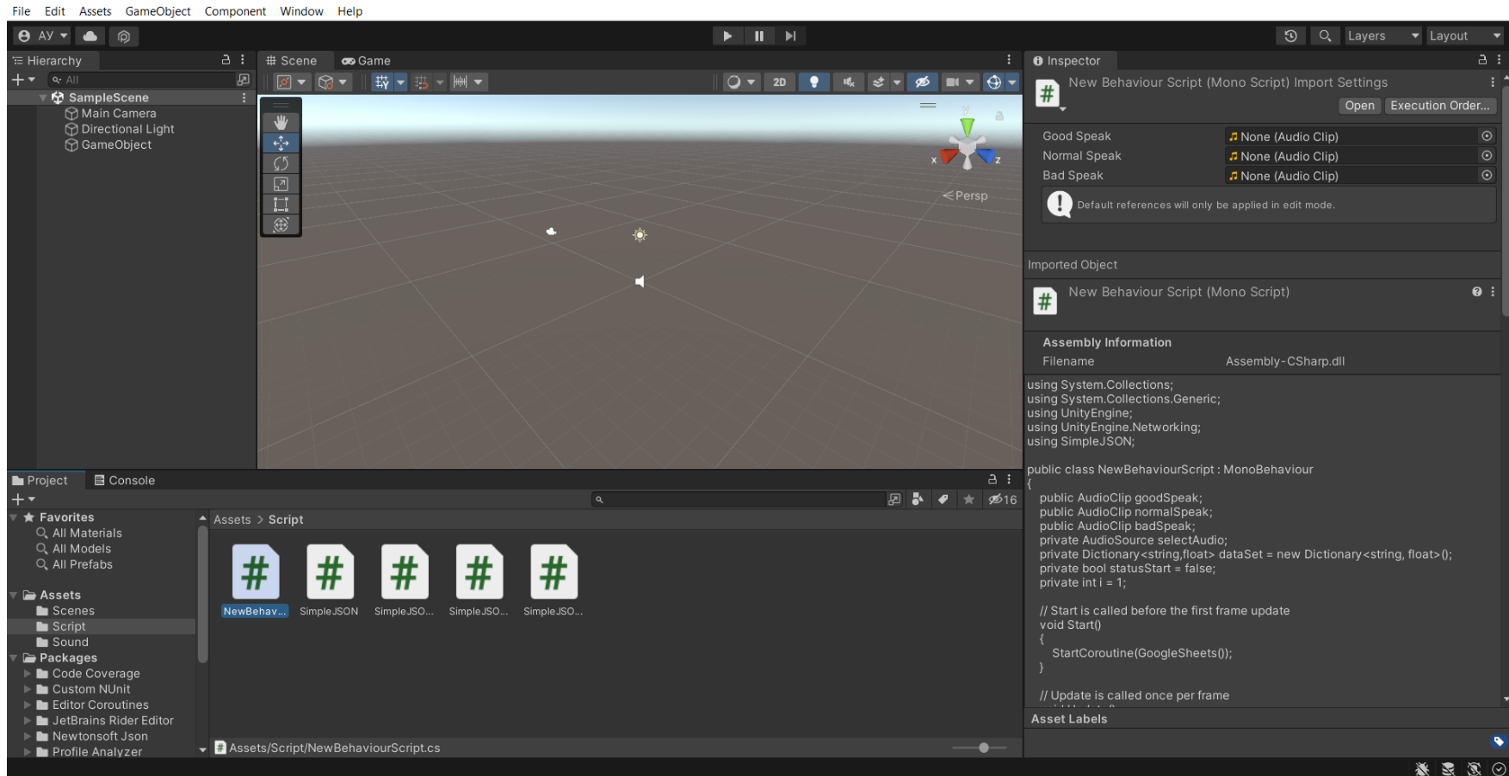Viewport: 1509px width, 776px height.
Task: Open the AY account dropdown
Action: 43,36
